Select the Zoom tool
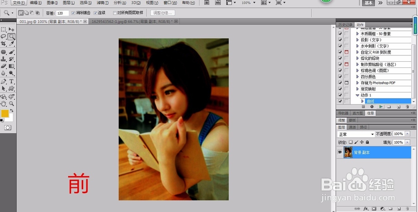 point(11,104)
